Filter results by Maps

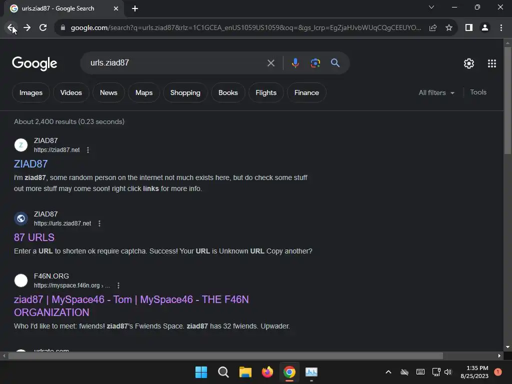click(144, 92)
